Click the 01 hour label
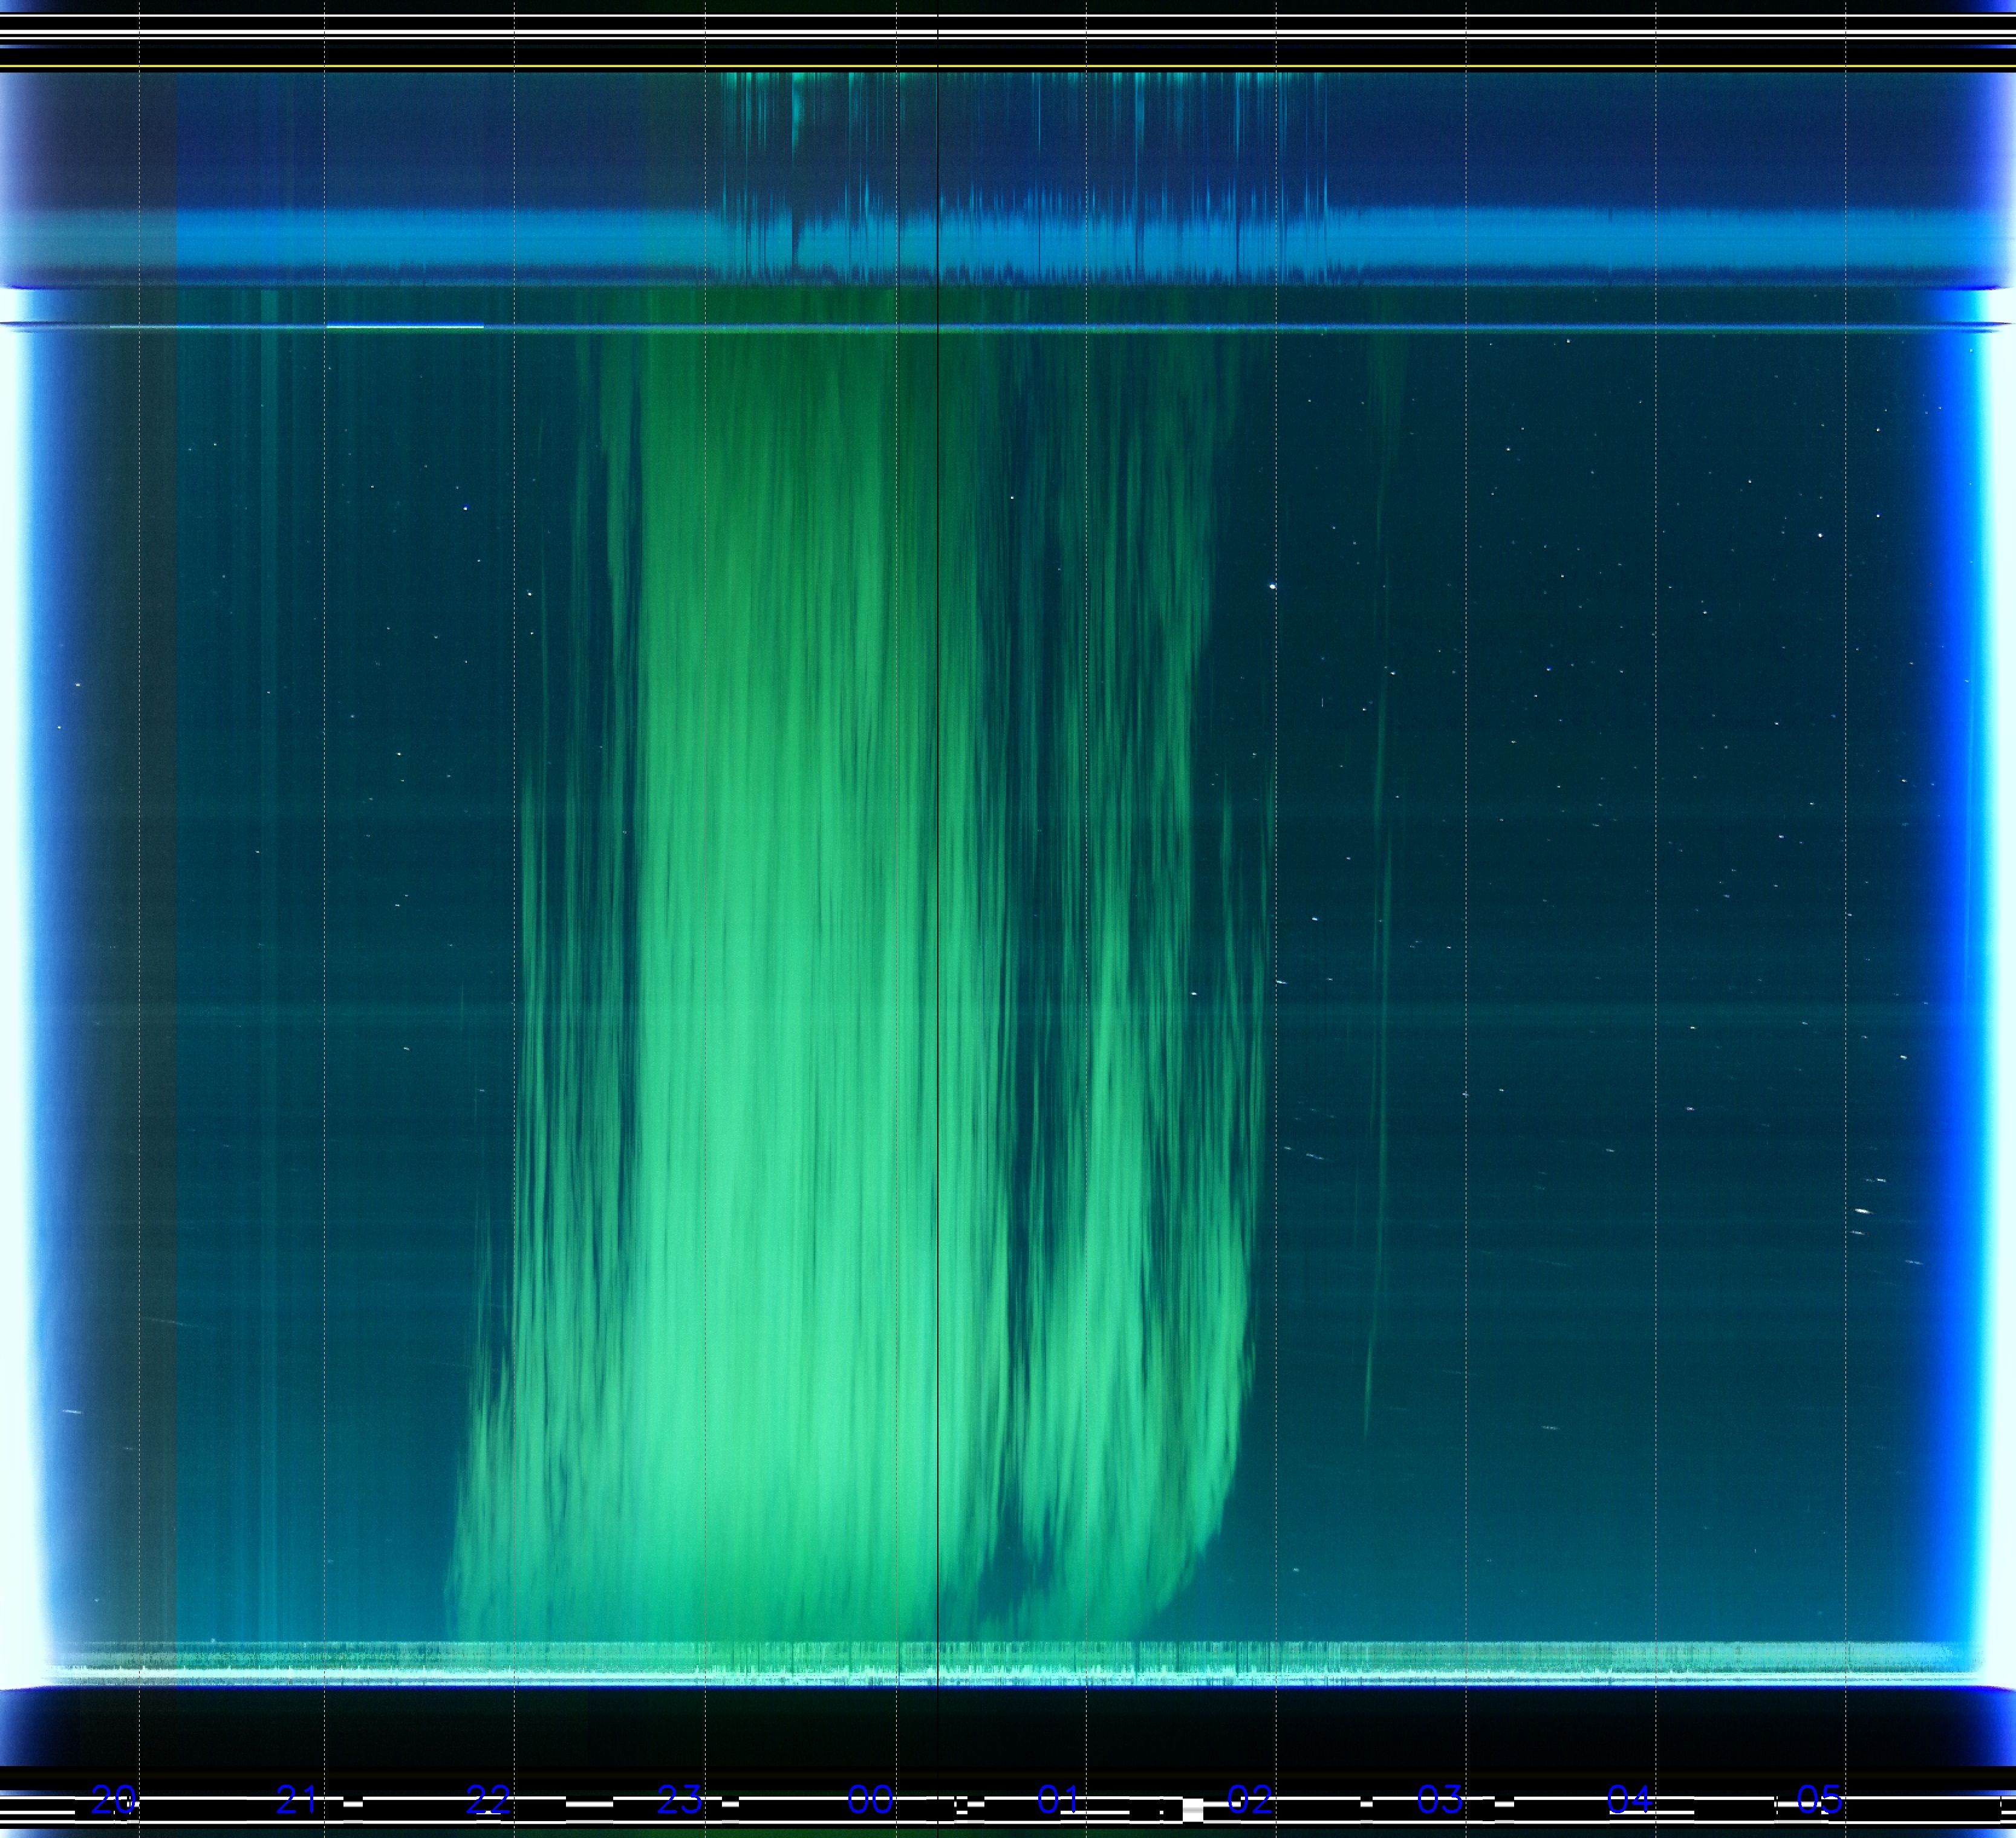The width and height of the screenshot is (2016, 1838). (1059, 1801)
